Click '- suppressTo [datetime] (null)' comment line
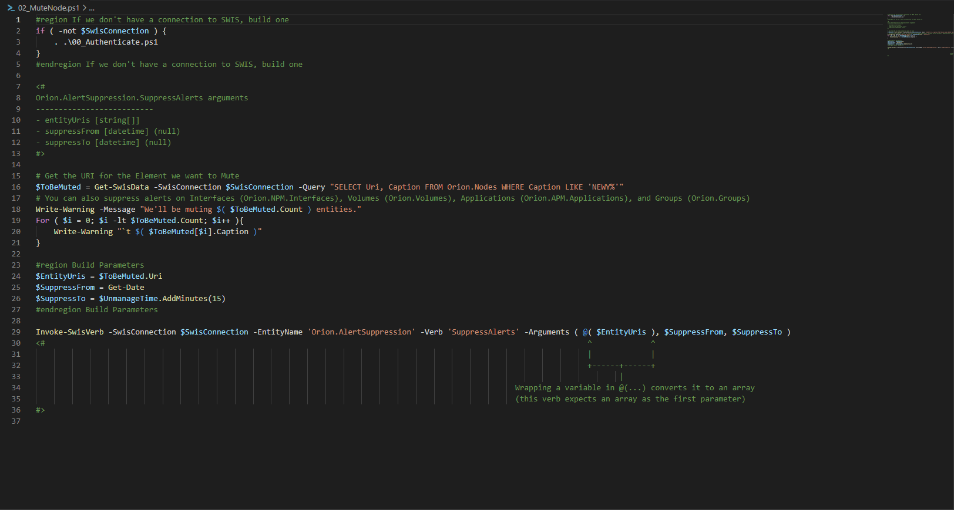 pos(103,143)
